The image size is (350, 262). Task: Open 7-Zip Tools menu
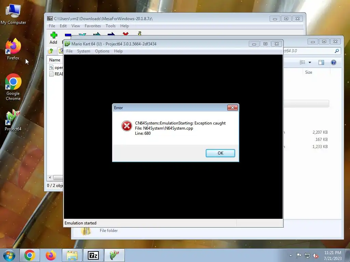110,26
